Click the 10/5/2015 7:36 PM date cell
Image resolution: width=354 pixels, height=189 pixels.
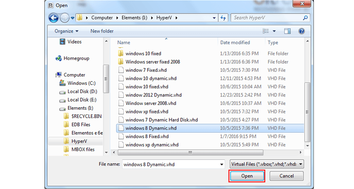point(239,128)
